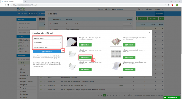Tick Hàng hóa - sản xuất checkbox
This screenshot has width=182, height=99.
click(19, 46)
